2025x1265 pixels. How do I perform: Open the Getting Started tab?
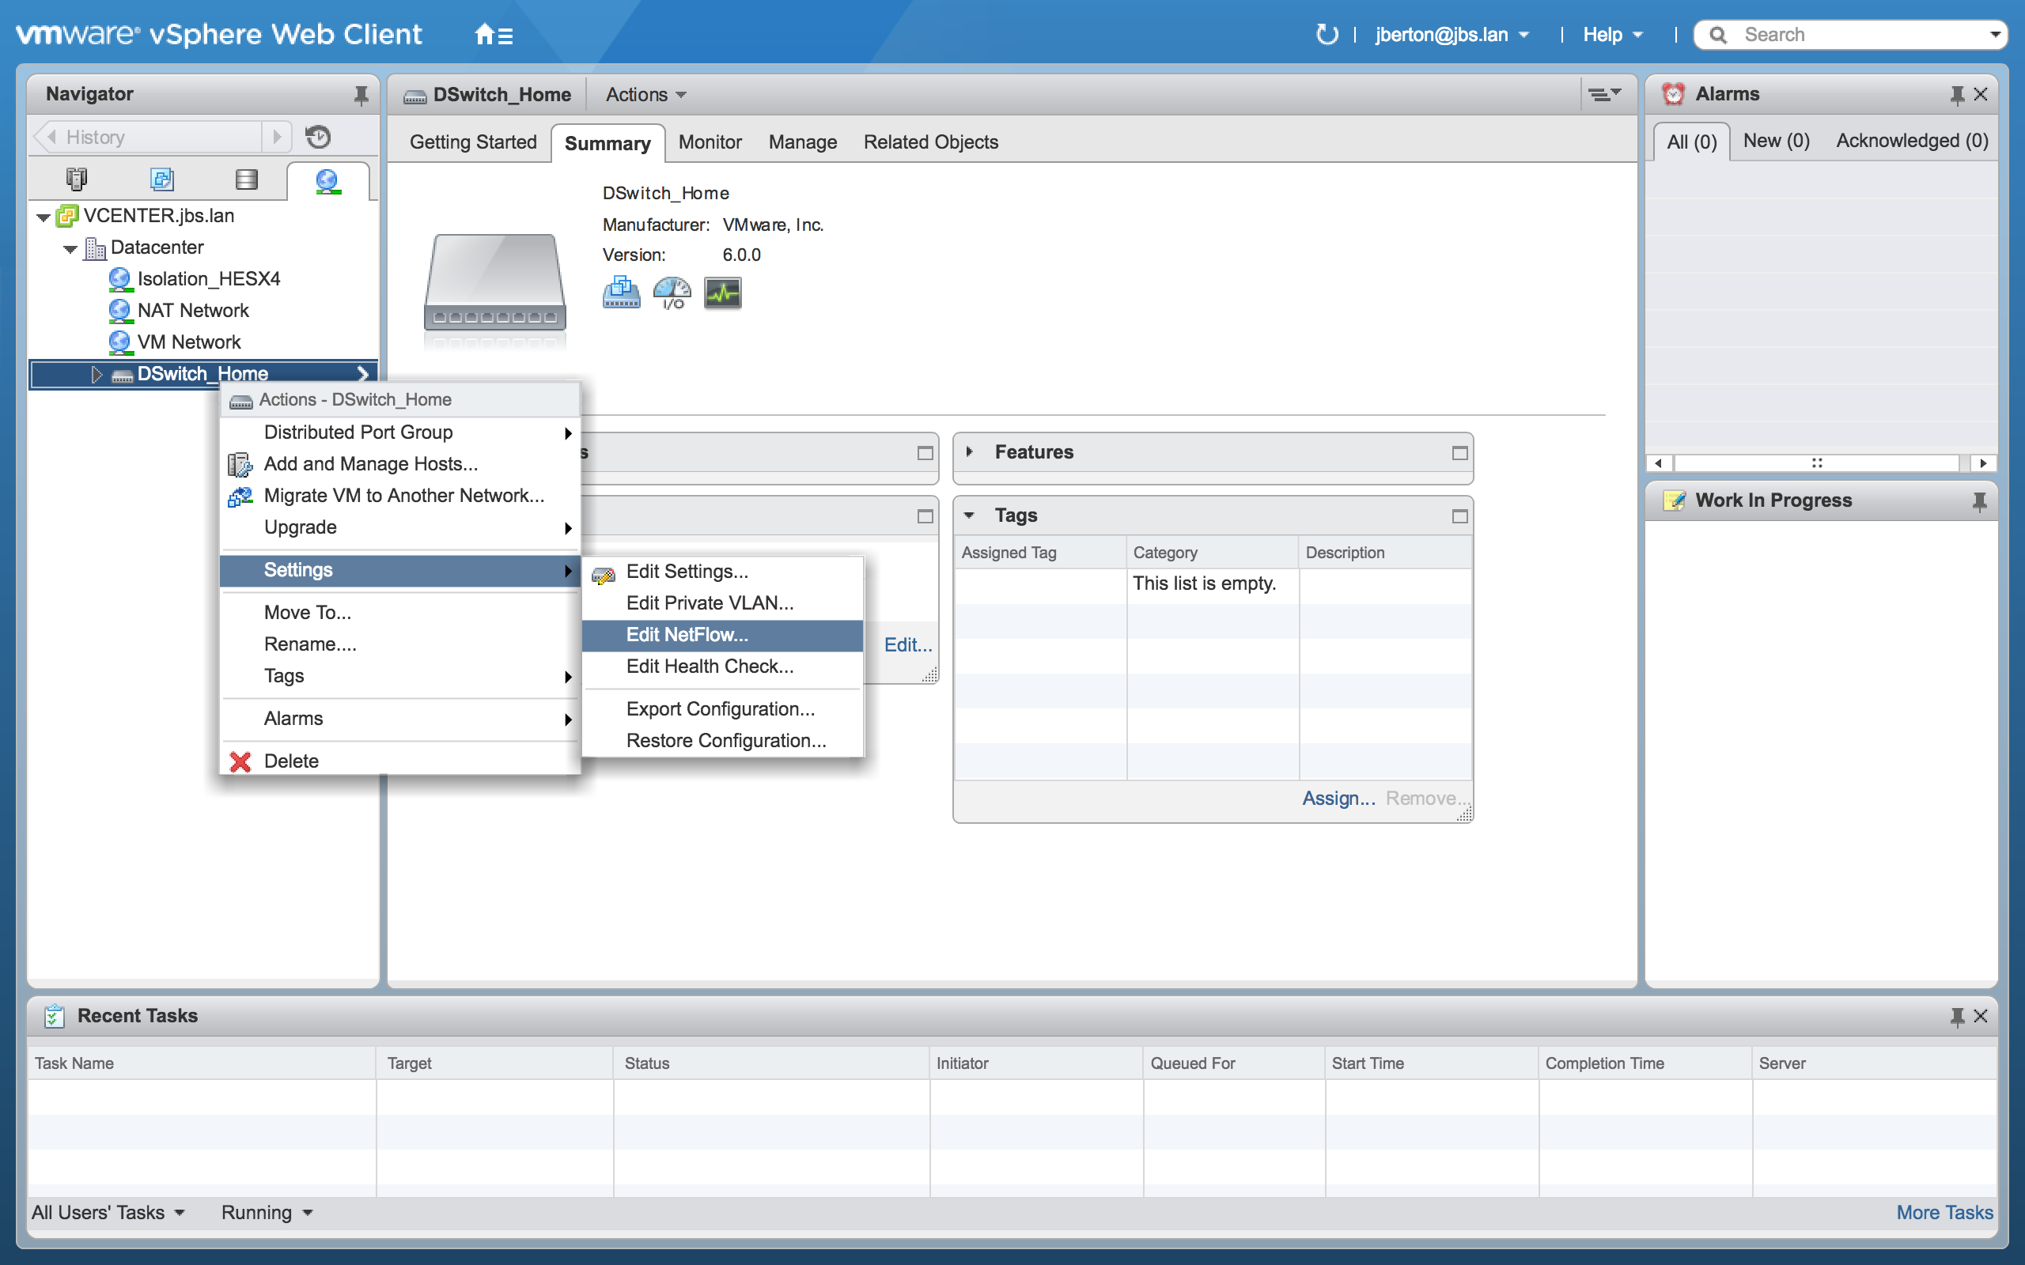tap(473, 142)
